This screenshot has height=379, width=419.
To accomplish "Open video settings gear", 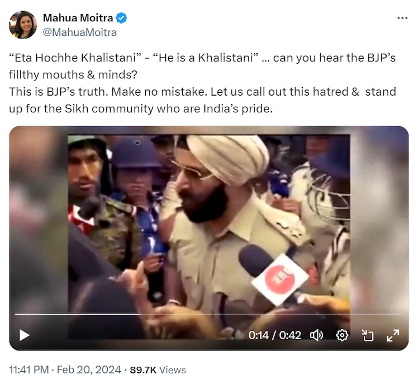I will (342, 335).
